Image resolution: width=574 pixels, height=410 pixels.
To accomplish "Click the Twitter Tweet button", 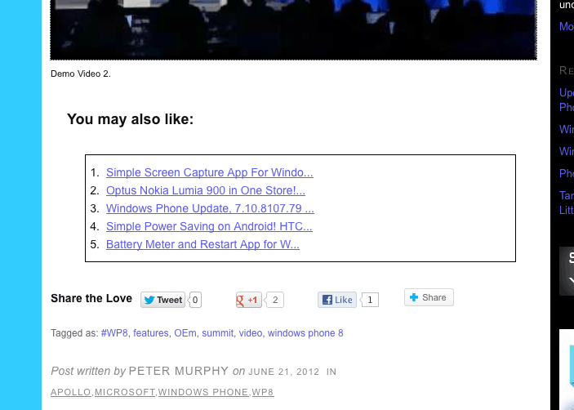I will point(163,300).
